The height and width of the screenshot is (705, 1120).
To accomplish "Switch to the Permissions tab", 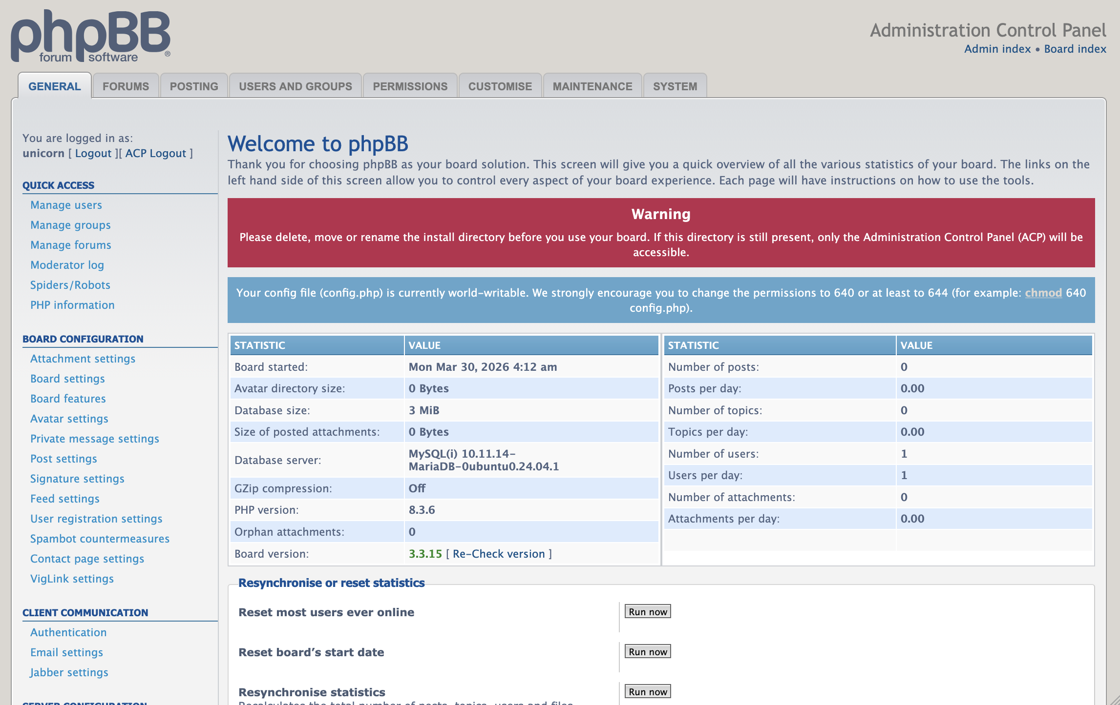I will [410, 86].
